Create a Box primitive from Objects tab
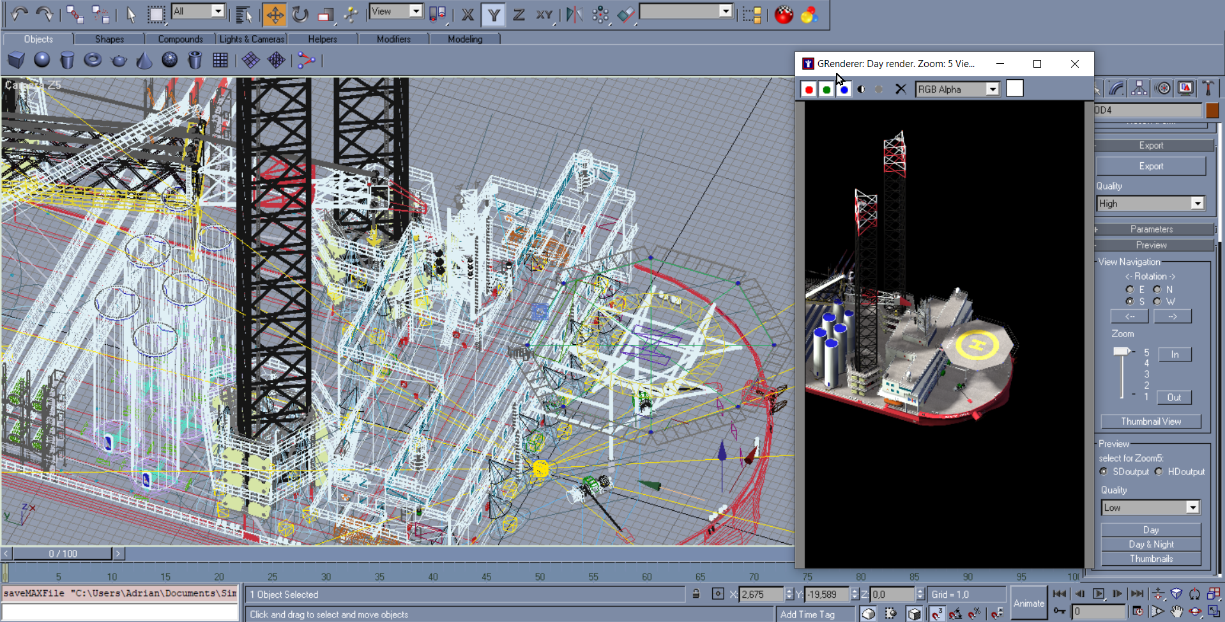Viewport: 1225px width, 622px height. click(x=16, y=60)
